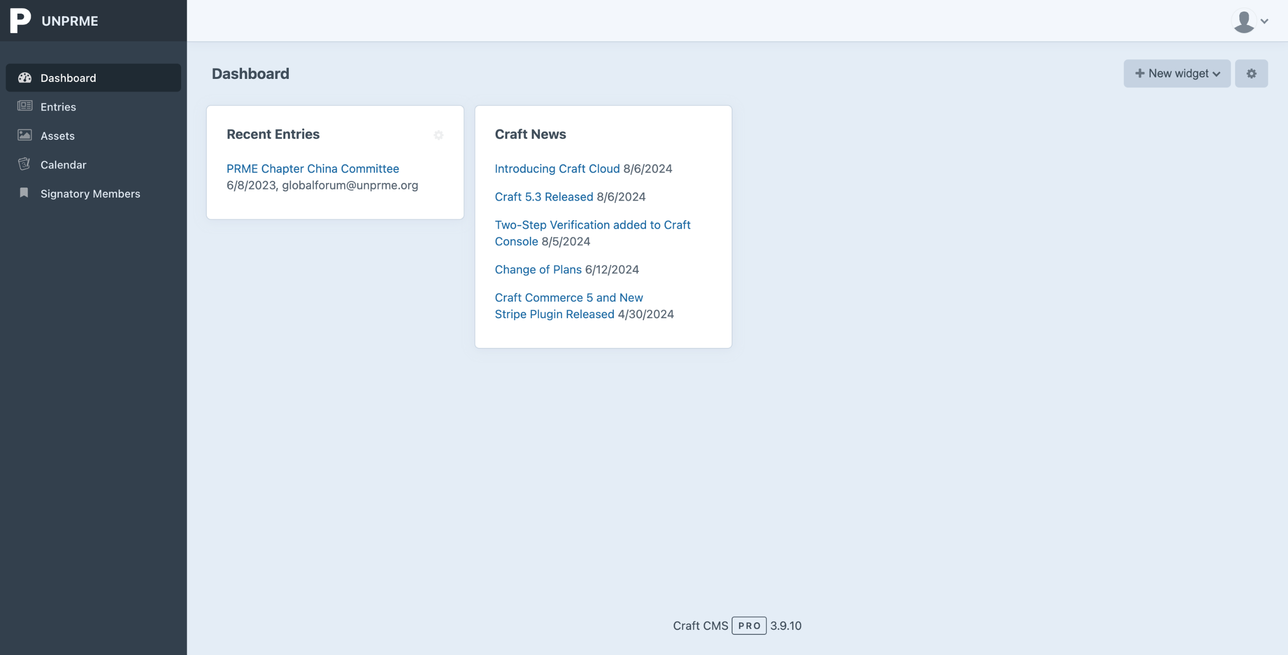The height and width of the screenshot is (655, 1288).
Task: Open the Entries menu item
Action: click(58, 107)
